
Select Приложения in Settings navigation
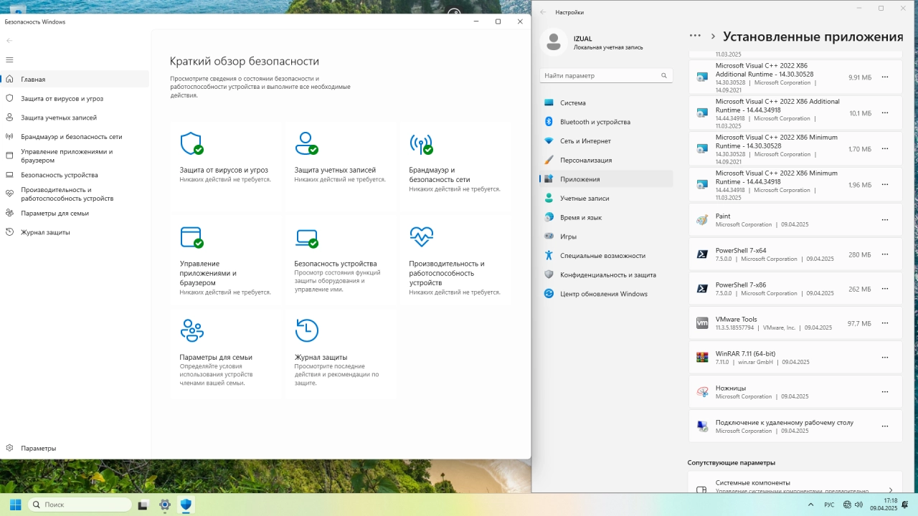point(606,179)
